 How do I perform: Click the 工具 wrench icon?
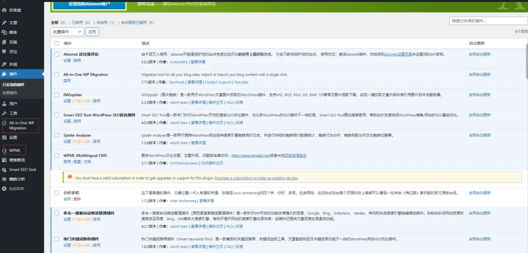click(4, 113)
